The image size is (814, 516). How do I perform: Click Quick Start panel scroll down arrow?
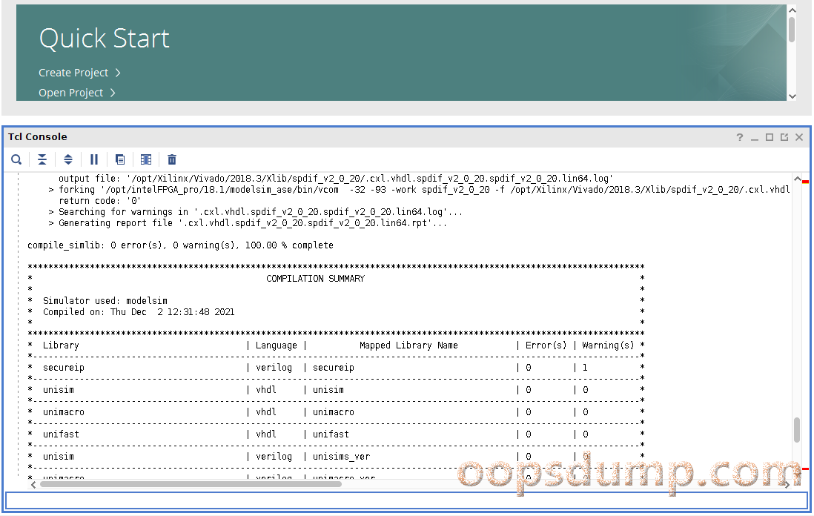pyautogui.click(x=792, y=96)
